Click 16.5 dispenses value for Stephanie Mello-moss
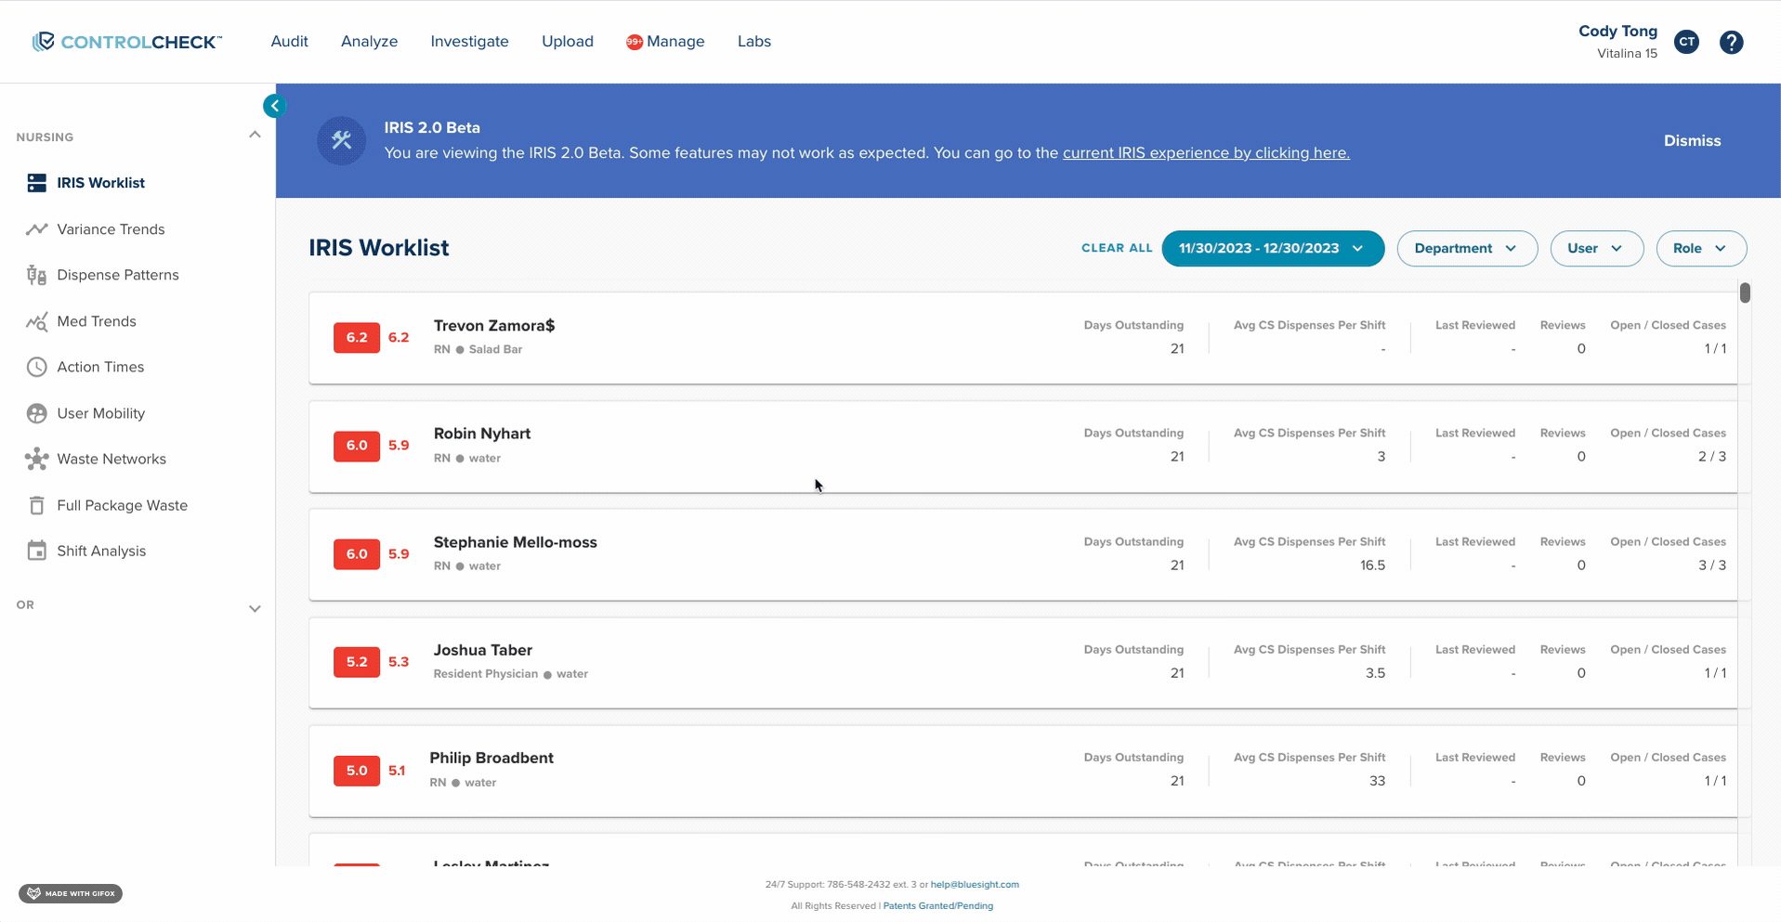Screen dimensions: 1781x922 point(1372,565)
